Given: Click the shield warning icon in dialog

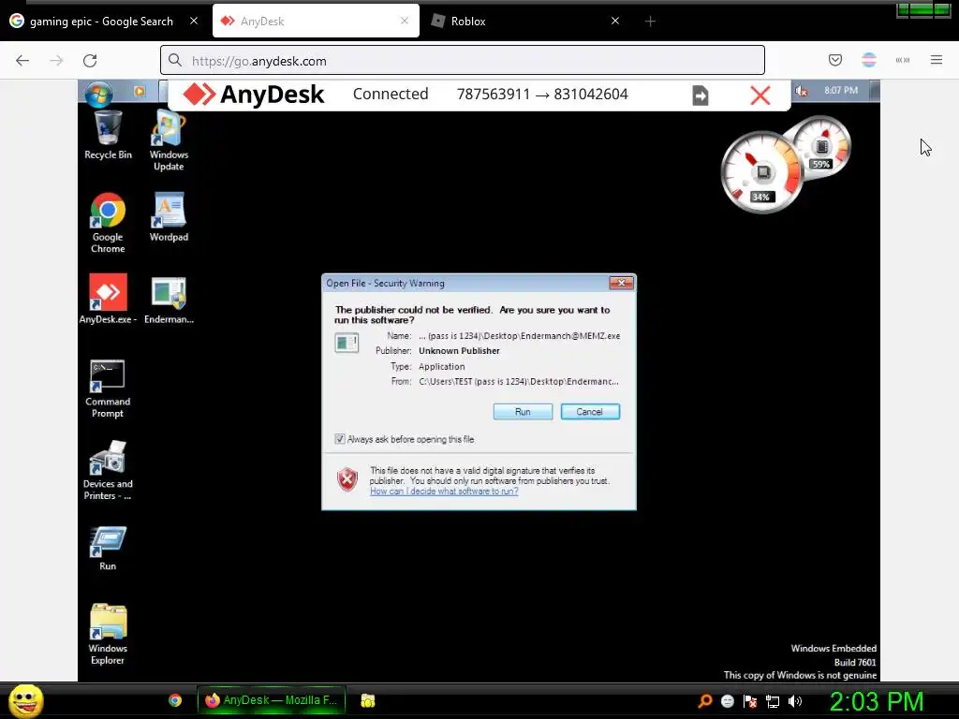Looking at the screenshot, I should (x=347, y=480).
